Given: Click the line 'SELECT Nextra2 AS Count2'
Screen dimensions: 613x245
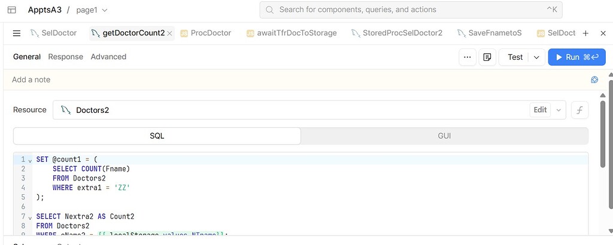Looking at the screenshot, I should (85, 216).
